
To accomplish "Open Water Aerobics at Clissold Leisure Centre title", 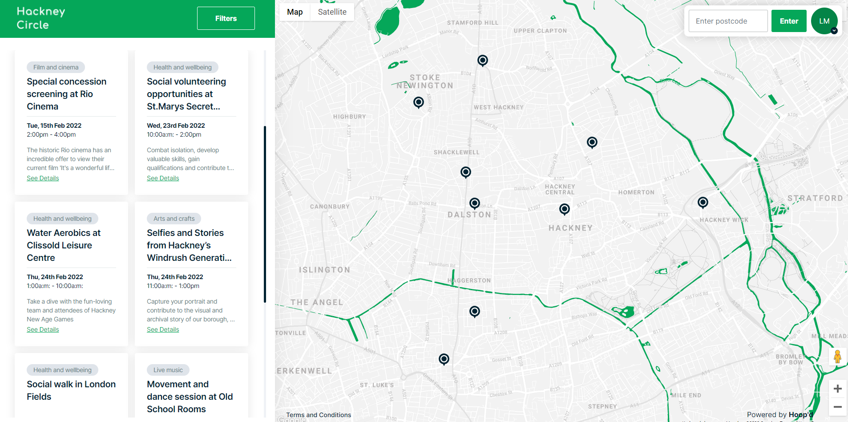I will click(x=64, y=245).
